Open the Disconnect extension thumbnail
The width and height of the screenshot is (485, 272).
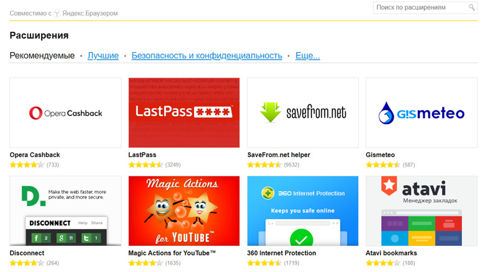click(65, 211)
